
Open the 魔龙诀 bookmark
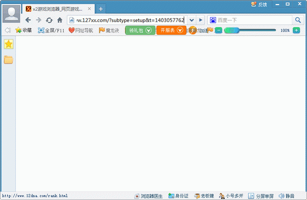point(109,30)
